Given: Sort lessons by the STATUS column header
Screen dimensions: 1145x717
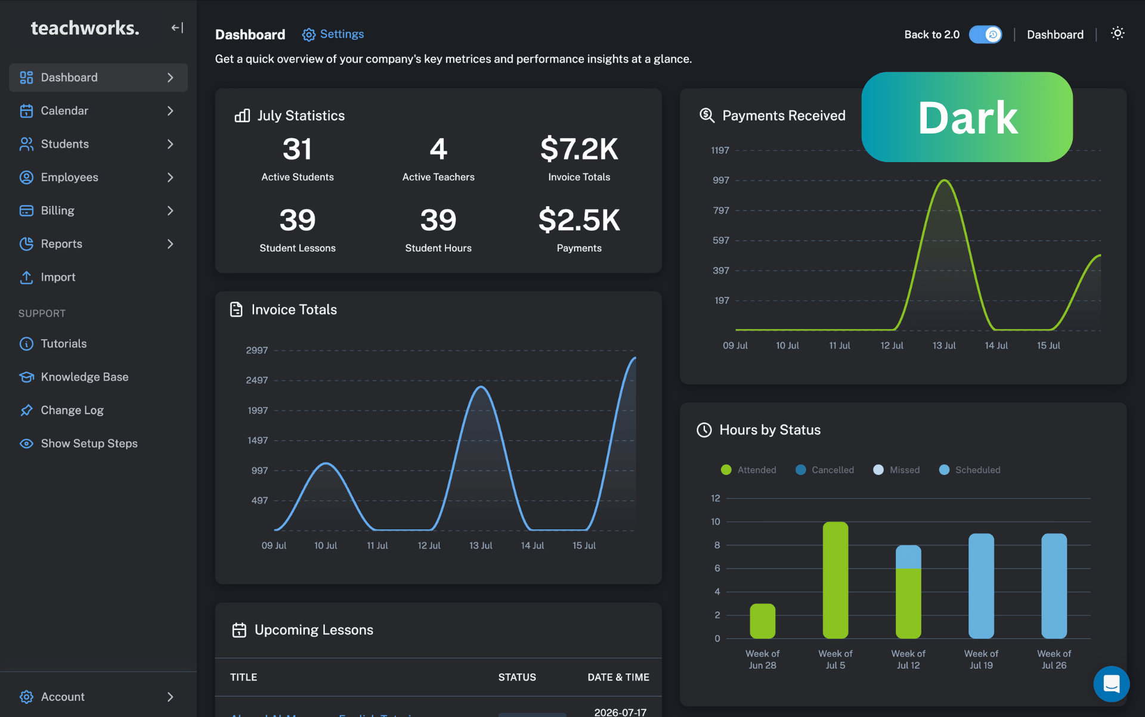Looking at the screenshot, I should point(517,677).
